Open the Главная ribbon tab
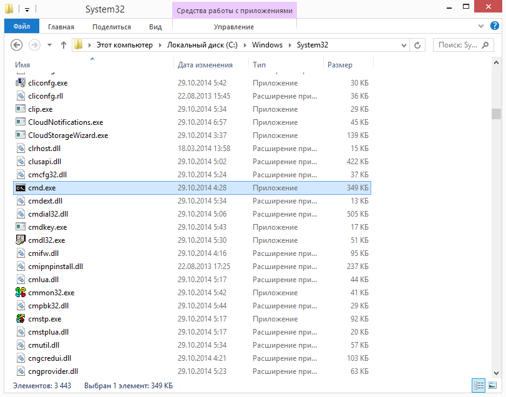506x397 pixels. click(x=61, y=27)
